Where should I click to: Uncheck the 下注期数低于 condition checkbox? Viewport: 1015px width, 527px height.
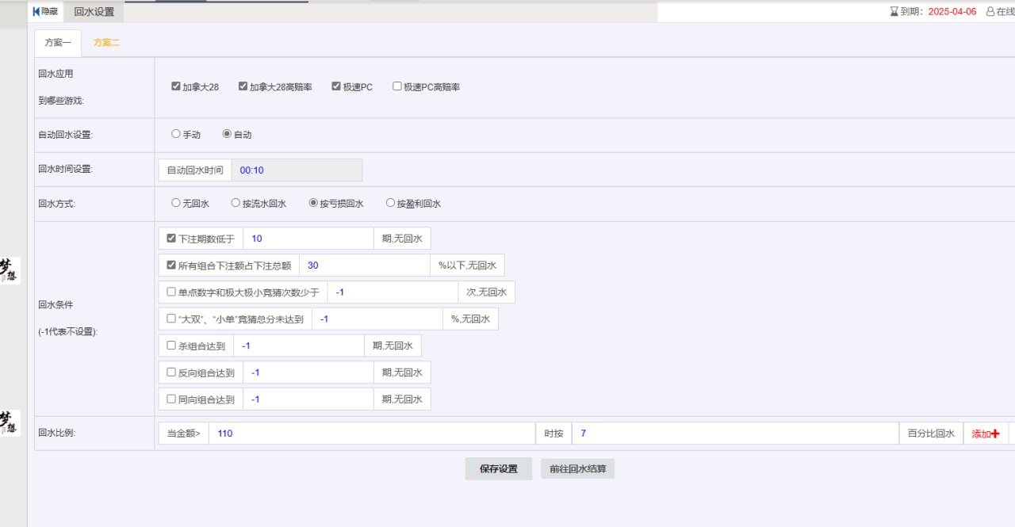coord(170,237)
